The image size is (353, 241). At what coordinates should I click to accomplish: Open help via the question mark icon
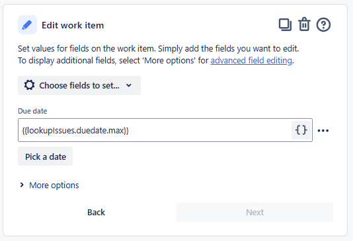point(323,24)
